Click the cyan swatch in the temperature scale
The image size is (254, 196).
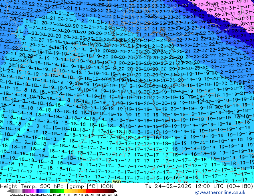tap(48, 191)
